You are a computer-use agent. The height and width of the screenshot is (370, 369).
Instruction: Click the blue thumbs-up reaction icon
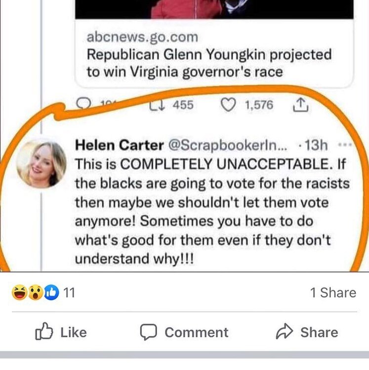click(51, 293)
